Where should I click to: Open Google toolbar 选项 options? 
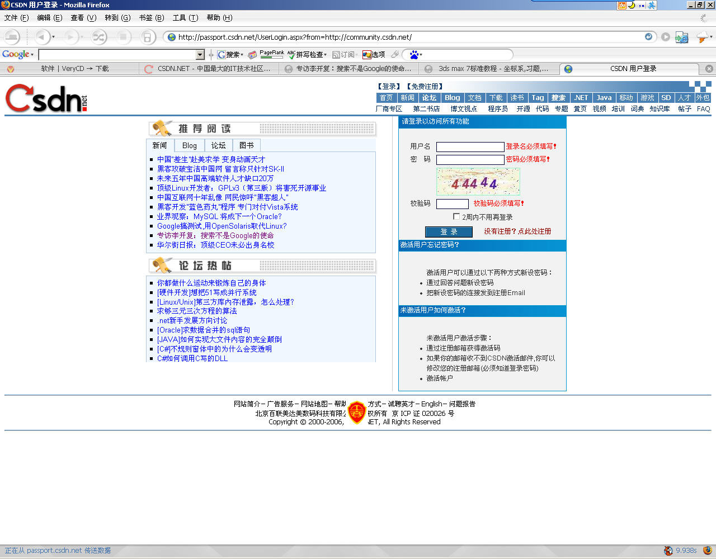tap(374, 54)
